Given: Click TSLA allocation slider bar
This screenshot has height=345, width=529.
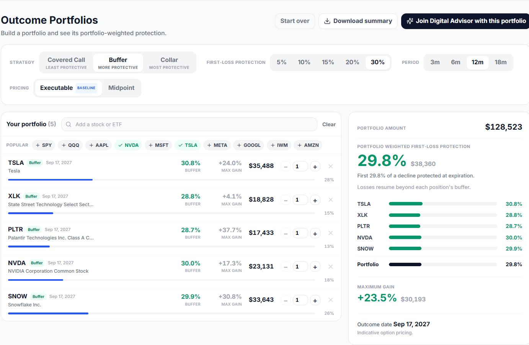Looking at the screenshot, I should [162, 180].
